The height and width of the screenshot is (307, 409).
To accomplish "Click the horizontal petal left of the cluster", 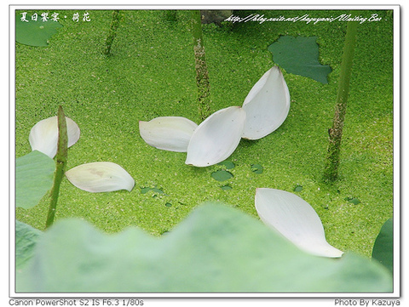I will pyautogui.click(x=168, y=134).
